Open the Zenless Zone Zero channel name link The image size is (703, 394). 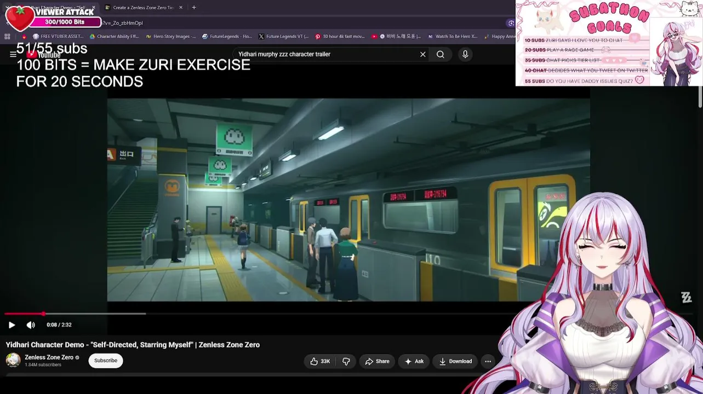point(49,357)
